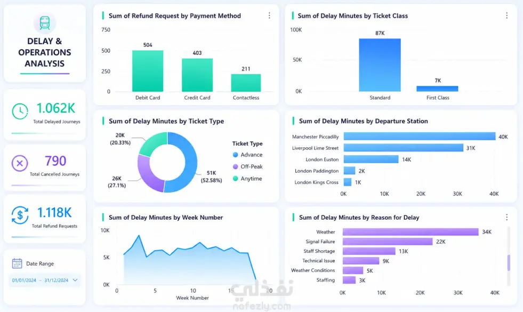Click the 20K (20.33%) donut label

tap(120, 139)
